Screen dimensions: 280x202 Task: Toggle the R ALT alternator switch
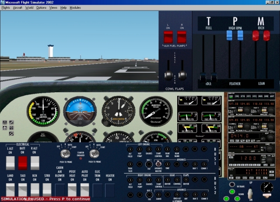pos(35,163)
